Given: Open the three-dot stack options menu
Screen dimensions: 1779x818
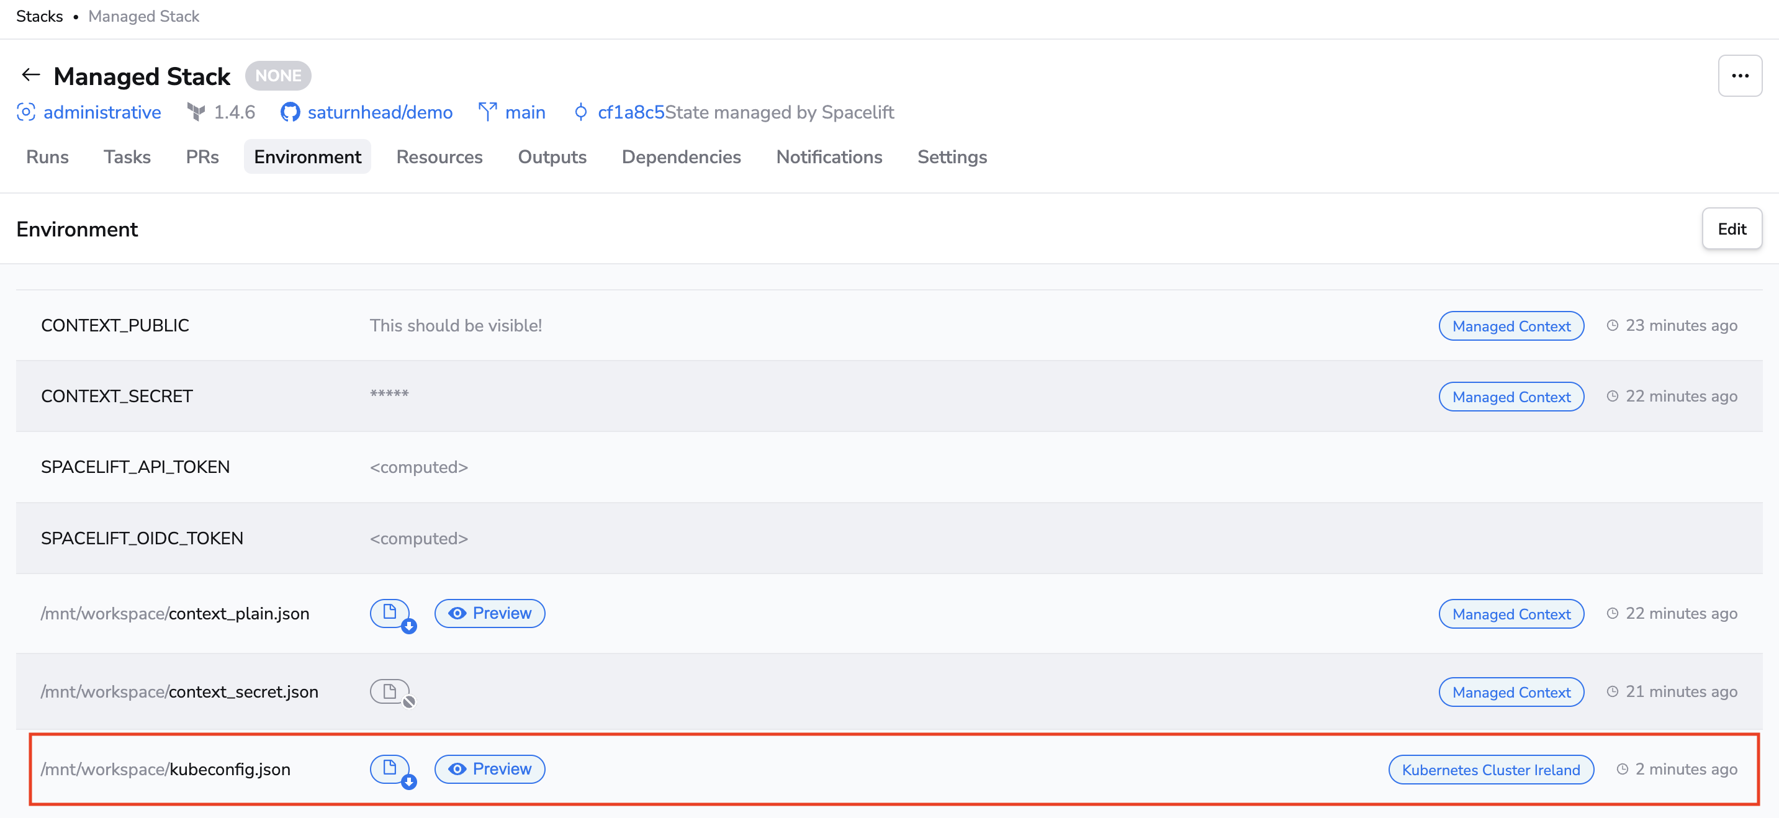Looking at the screenshot, I should click(1739, 76).
